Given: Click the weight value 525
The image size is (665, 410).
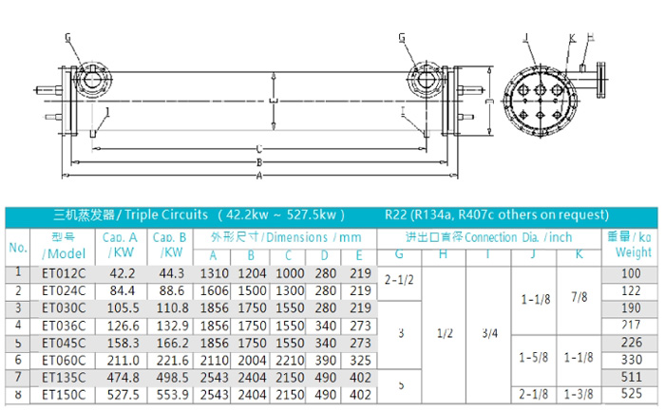Looking at the screenshot, I should pyautogui.click(x=632, y=394).
